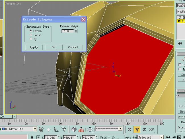Restrict to XY plane constraint
185x139 pixels.
pos(152,130)
